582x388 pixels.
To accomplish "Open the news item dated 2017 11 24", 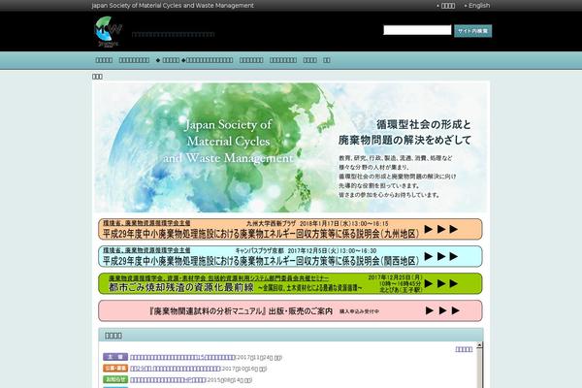I will coord(182,357).
